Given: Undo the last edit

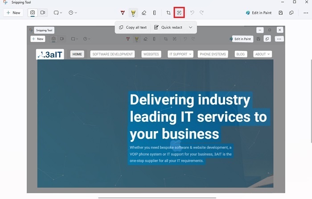Looking at the screenshot, I should click(x=192, y=13).
